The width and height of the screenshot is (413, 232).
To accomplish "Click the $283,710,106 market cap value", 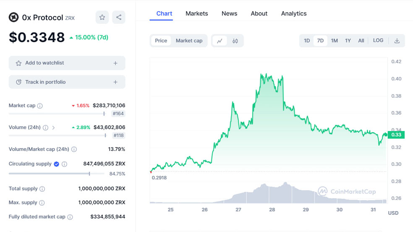I will pyautogui.click(x=109, y=106).
